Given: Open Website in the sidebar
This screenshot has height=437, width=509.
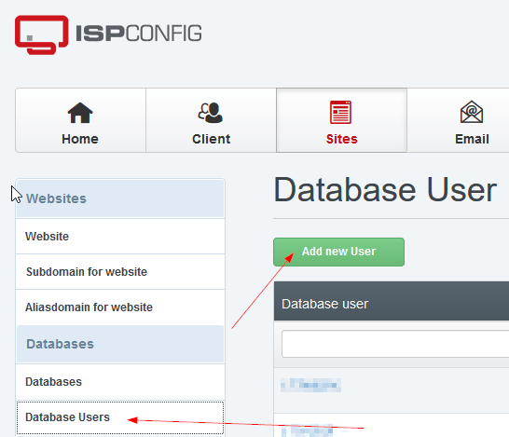Looking at the screenshot, I should point(120,237).
